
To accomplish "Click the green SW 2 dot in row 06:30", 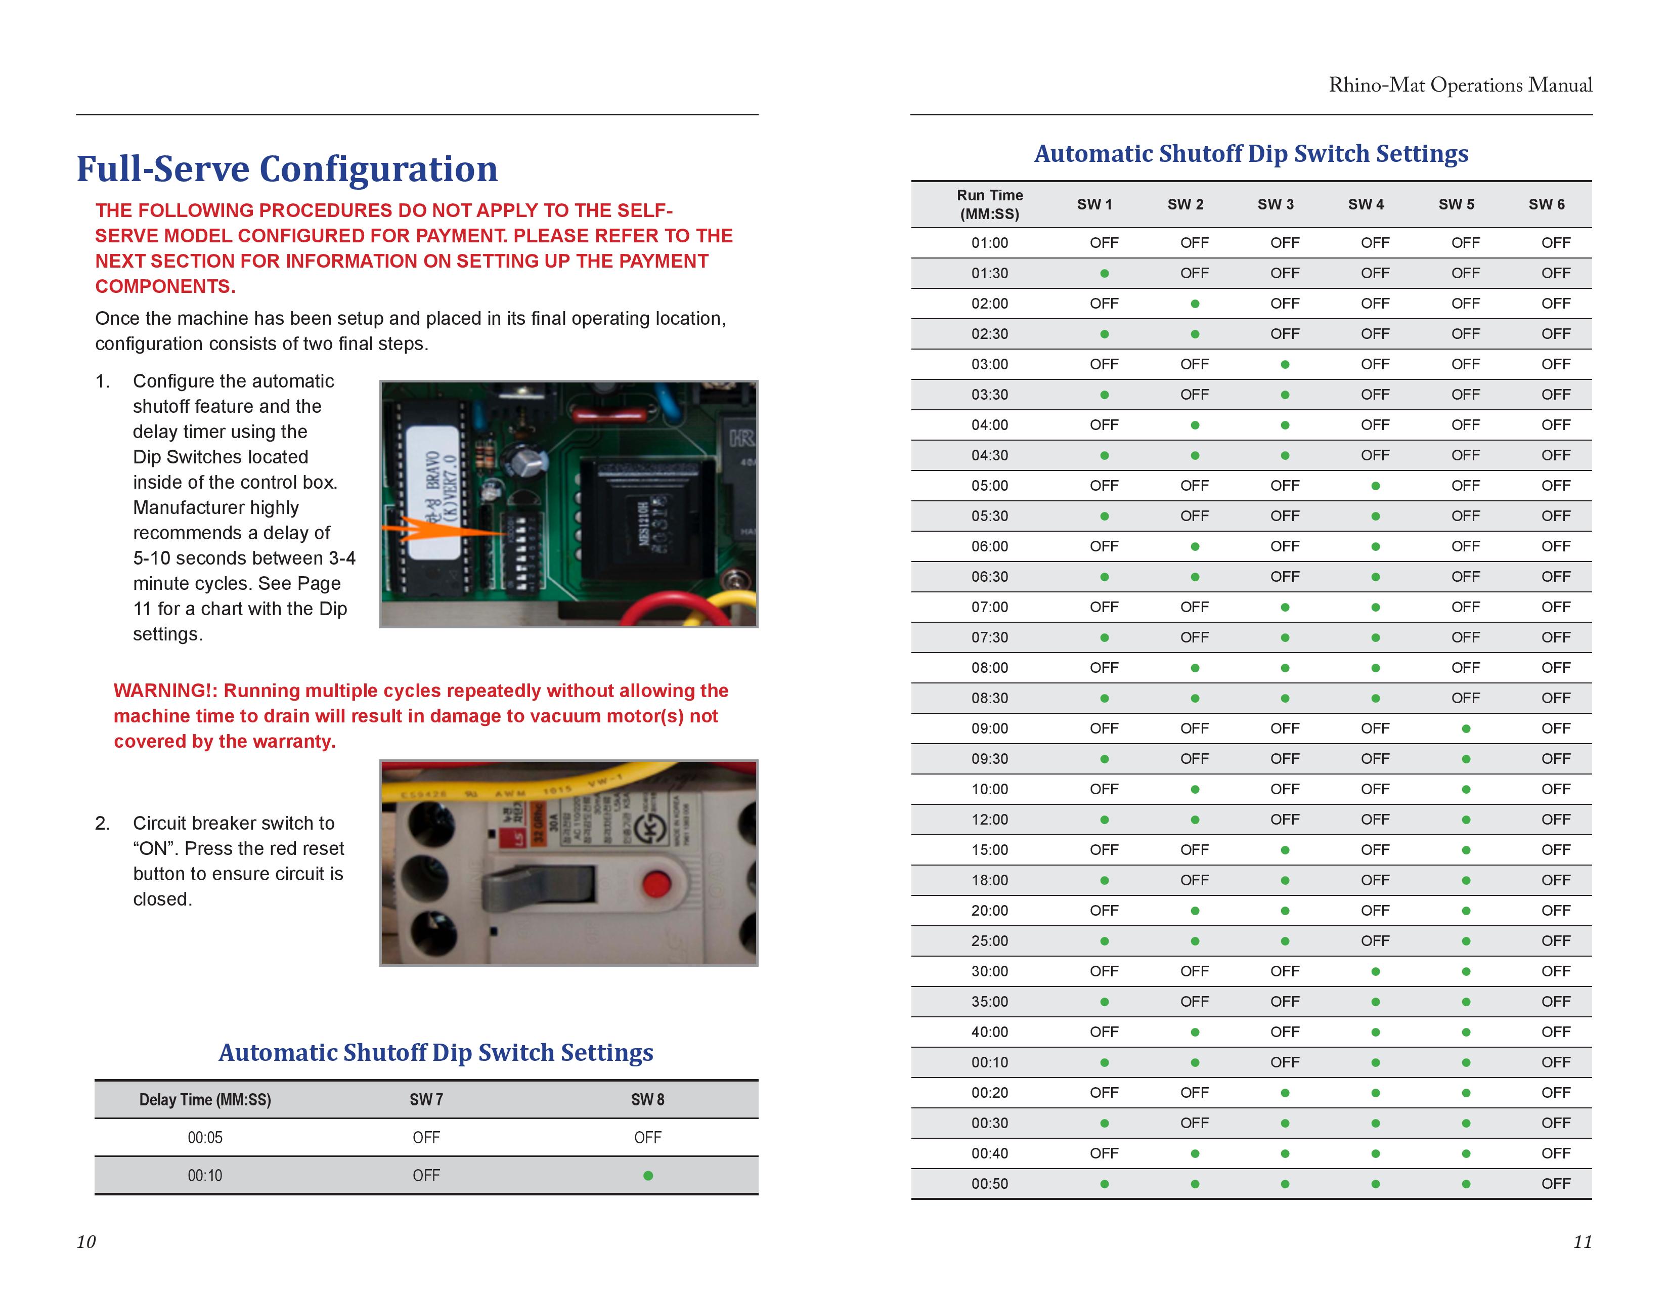I will pyautogui.click(x=1195, y=577).
